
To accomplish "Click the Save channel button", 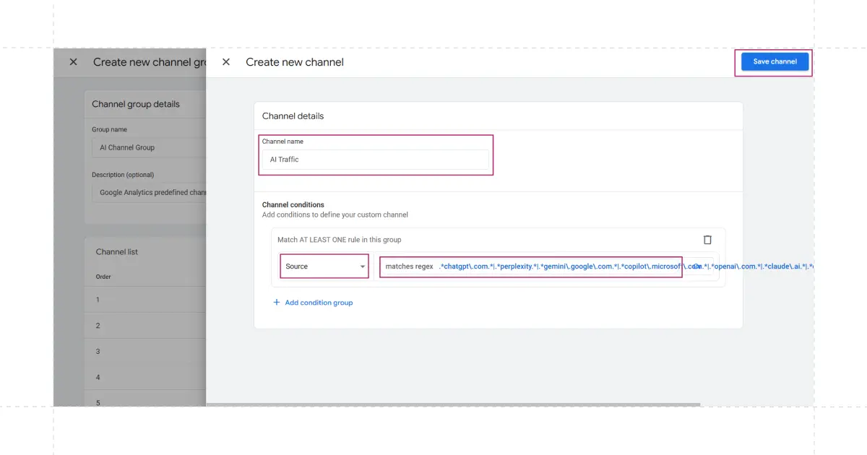I will coord(774,61).
